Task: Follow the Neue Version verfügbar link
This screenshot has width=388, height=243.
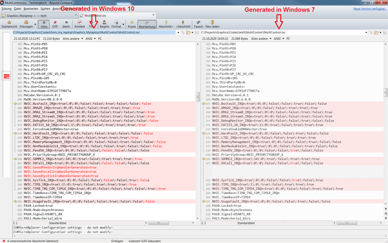Action: point(370,9)
